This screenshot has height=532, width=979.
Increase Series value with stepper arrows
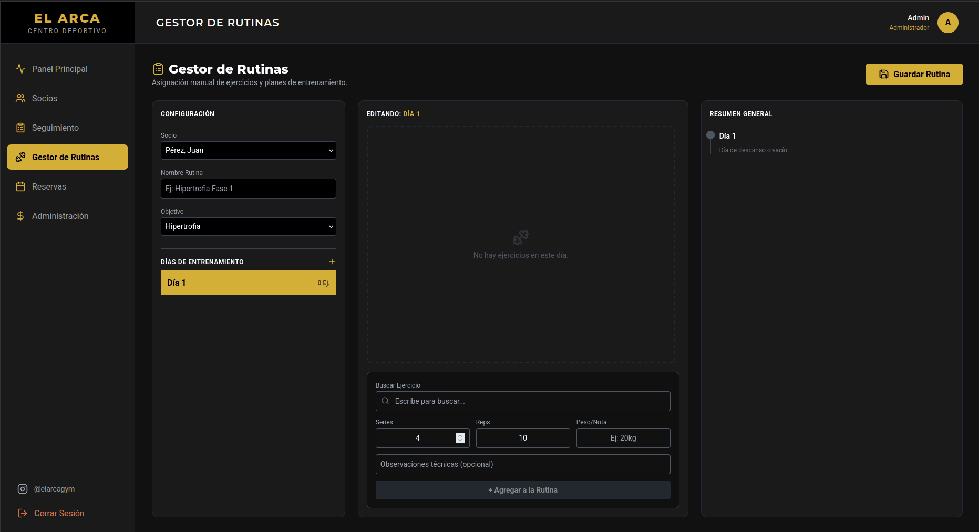[x=460, y=435]
